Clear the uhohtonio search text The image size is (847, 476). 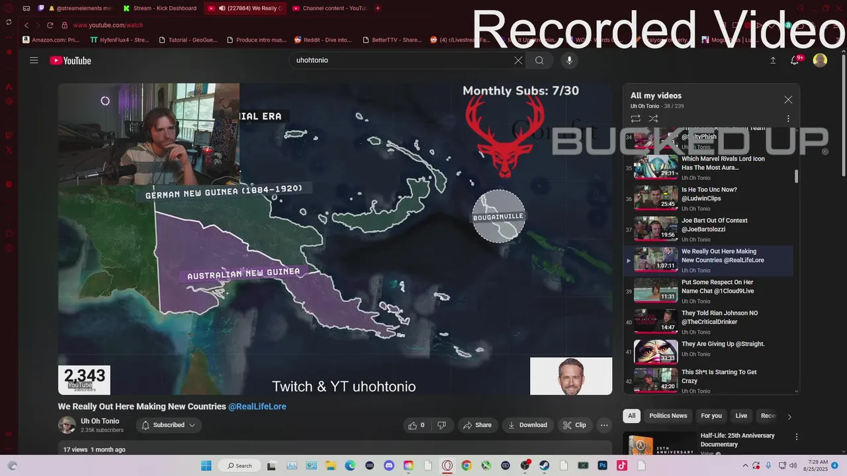click(x=518, y=60)
